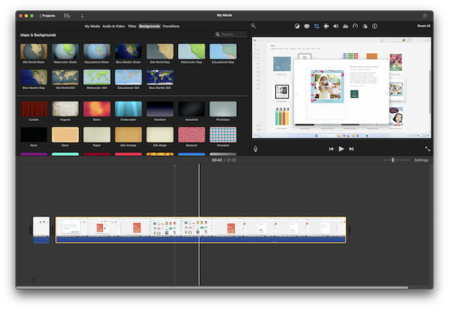The height and width of the screenshot is (310, 449).
Task: Start voiceover recording with microphone icon
Action: pyautogui.click(x=256, y=148)
